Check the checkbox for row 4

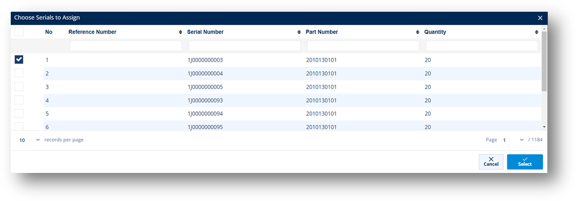coord(19,100)
